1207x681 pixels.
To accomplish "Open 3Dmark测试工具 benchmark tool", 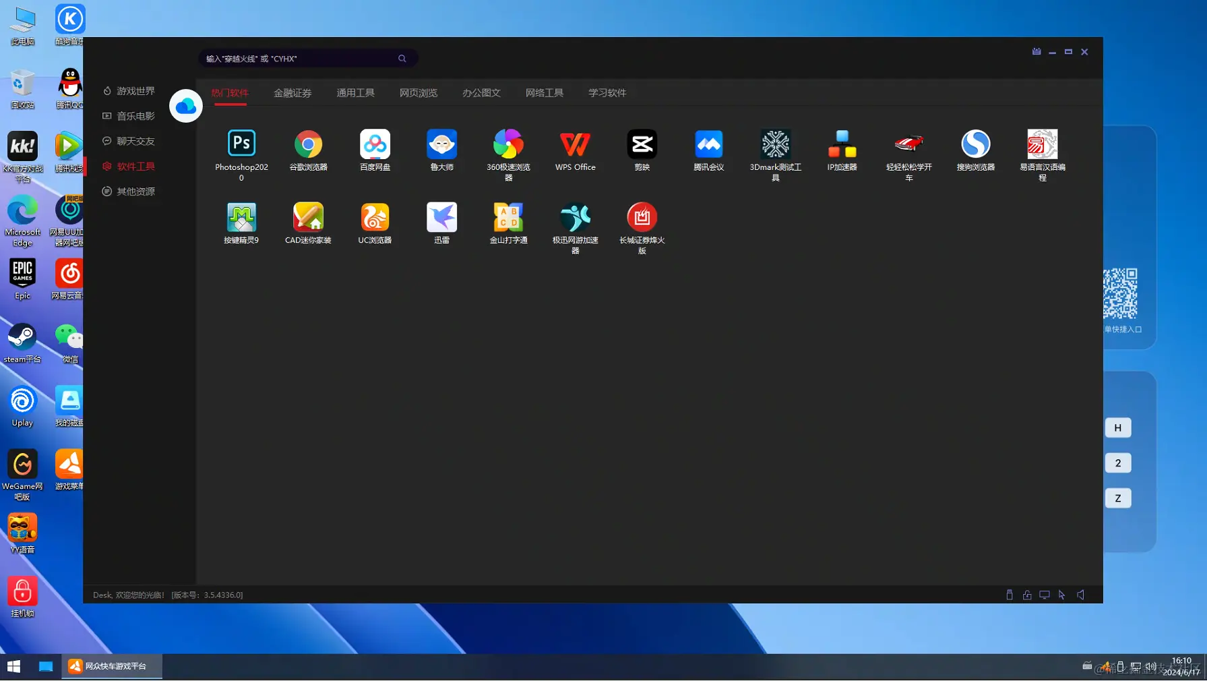I will point(775,144).
